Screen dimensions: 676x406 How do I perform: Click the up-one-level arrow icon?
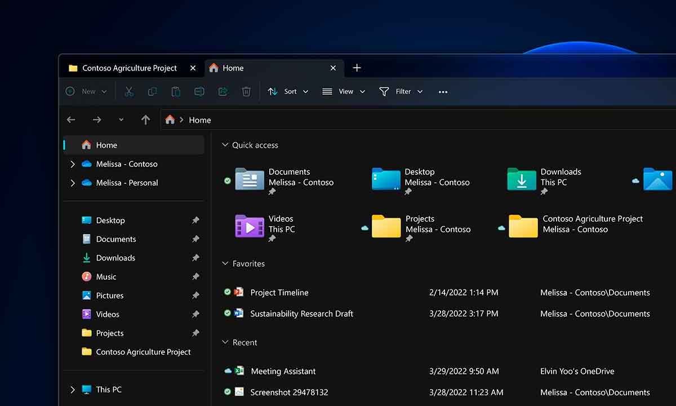[145, 120]
